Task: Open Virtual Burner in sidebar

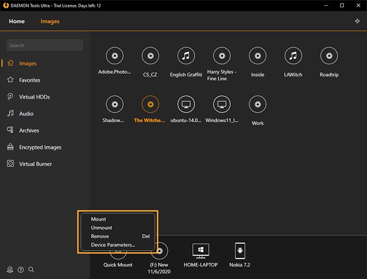Action: (x=35, y=164)
